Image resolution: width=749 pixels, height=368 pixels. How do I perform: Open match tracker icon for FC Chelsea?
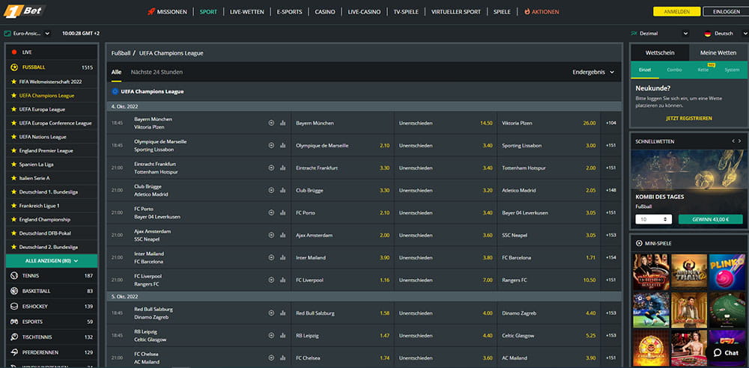click(x=271, y=358)
